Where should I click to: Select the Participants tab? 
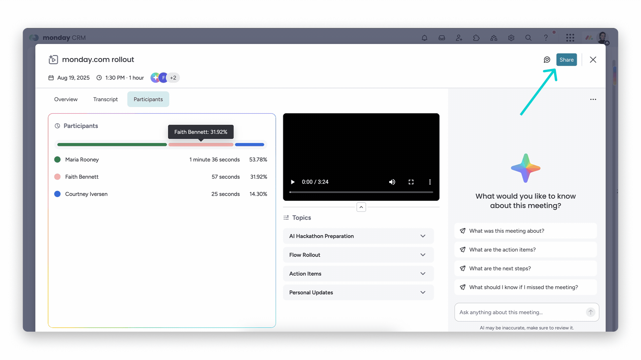(148, 99)
